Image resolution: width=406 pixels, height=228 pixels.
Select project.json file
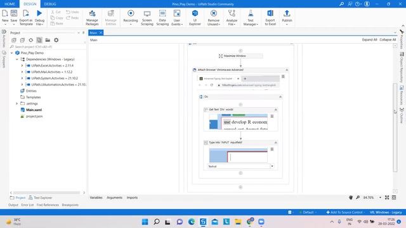pos(34,117)
